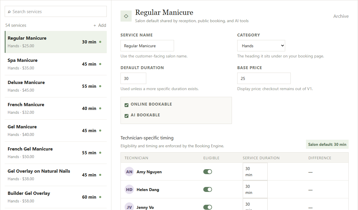Select Regular Manicure in the services list
358x210 pixels.
pyautogui.click(x=56, y=42)
